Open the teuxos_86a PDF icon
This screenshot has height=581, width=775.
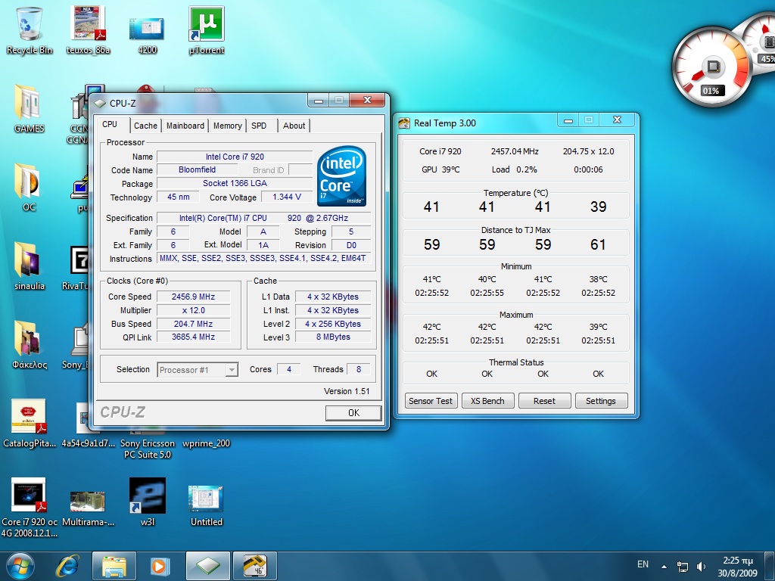click(88, 30)
